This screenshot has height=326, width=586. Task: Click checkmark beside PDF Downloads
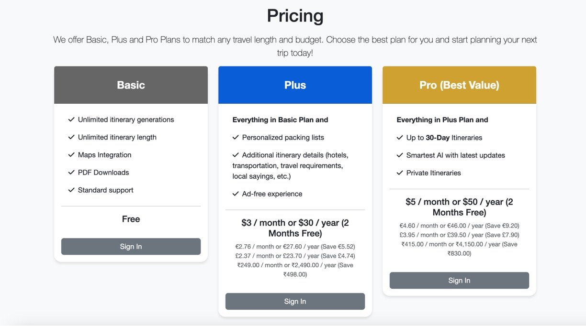coord(71,173)
